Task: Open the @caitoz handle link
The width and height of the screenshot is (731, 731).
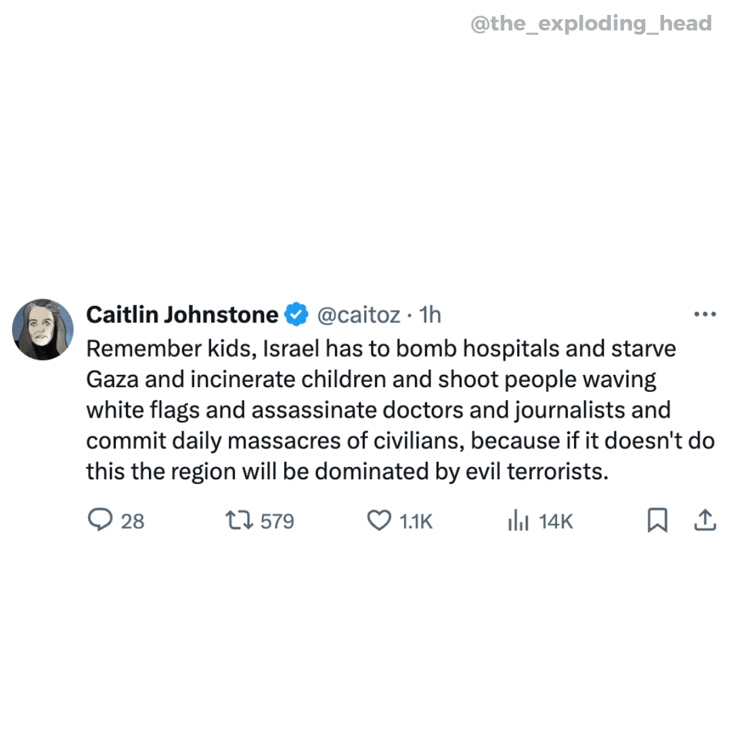Action: [358, 315]
